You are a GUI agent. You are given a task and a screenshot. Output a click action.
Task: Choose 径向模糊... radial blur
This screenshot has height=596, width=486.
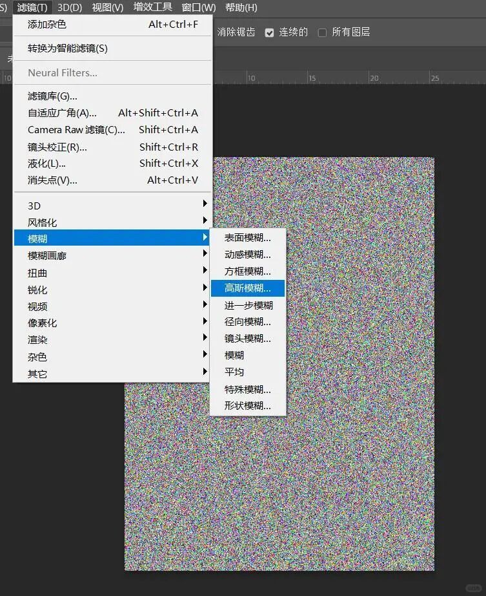coord(248,321)
